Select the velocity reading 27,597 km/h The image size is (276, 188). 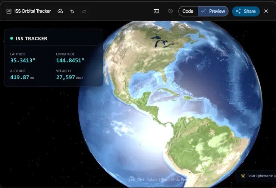pyautogui.click(x=70, y=77)
